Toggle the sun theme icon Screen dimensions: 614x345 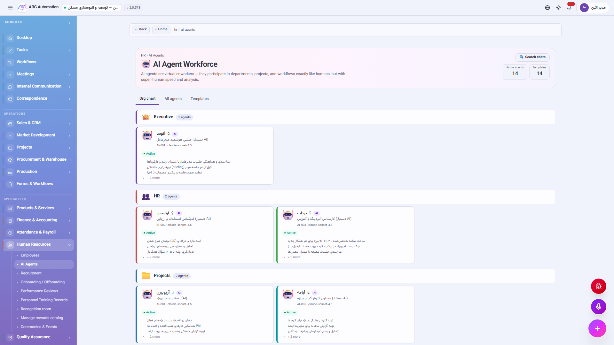pos(558,8)
